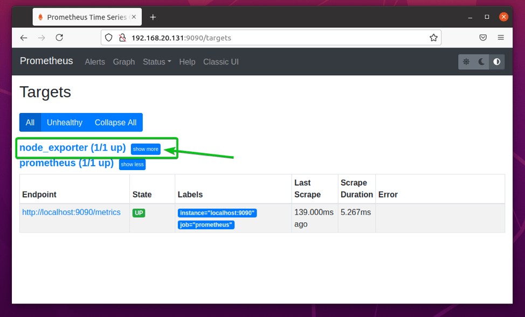Open the http://localhost:9090/metrics endpoint link
The image size is (525, 317).
(x=71, y=213)
